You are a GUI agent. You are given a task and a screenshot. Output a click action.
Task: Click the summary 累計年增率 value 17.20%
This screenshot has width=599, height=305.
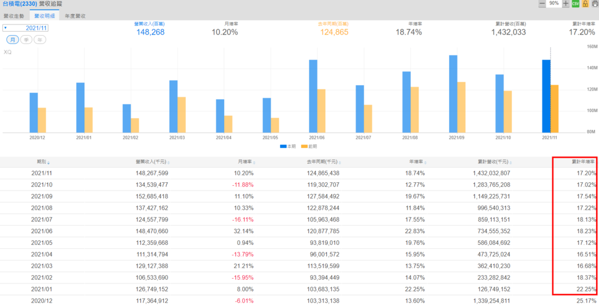[x=582, y=32]
